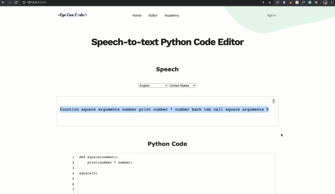This screenshot has height=194, width=335.
Task: Click the address bar URL 127.0.0.1:5000
Action: [37, 2]
